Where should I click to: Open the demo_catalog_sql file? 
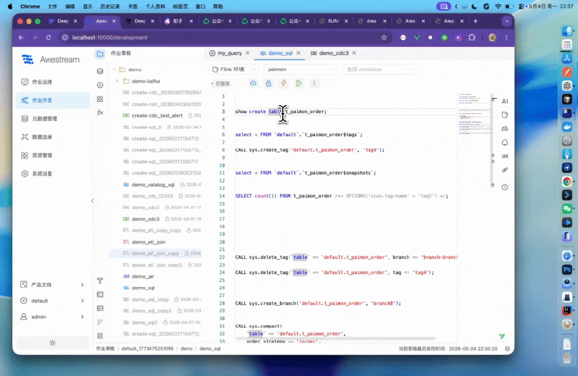tap(153, 185)
